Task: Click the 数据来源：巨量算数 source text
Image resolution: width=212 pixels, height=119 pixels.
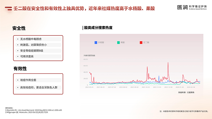Action: coord(186,92)
